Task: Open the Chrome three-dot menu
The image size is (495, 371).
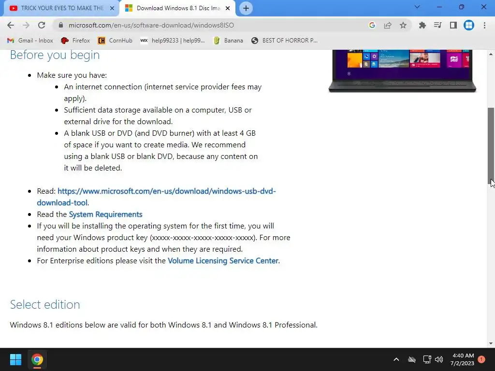Action: 484,25
